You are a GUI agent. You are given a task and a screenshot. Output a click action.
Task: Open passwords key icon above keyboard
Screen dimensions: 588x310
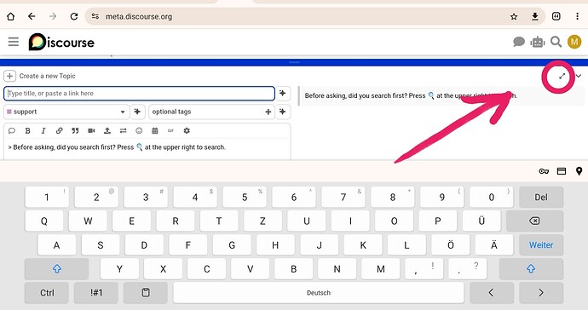(x=544, y=171)
